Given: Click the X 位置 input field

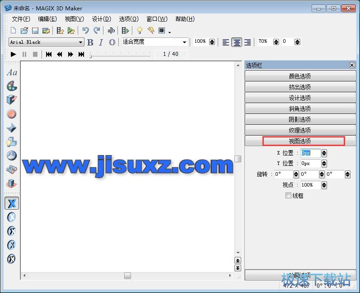Looking at the screenshot, I should click(x=310, y=153).
